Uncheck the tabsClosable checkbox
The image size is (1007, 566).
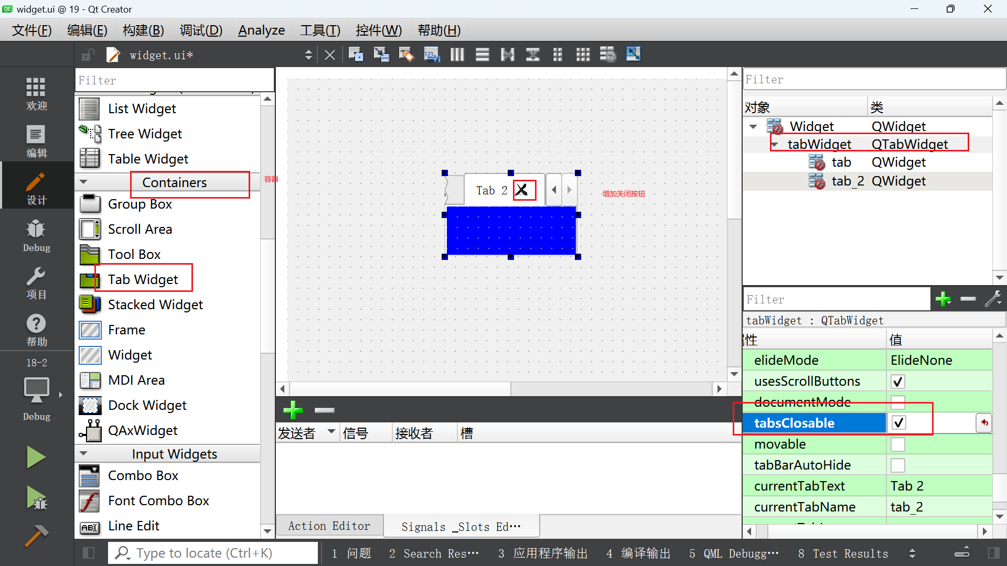pos(898,423)
